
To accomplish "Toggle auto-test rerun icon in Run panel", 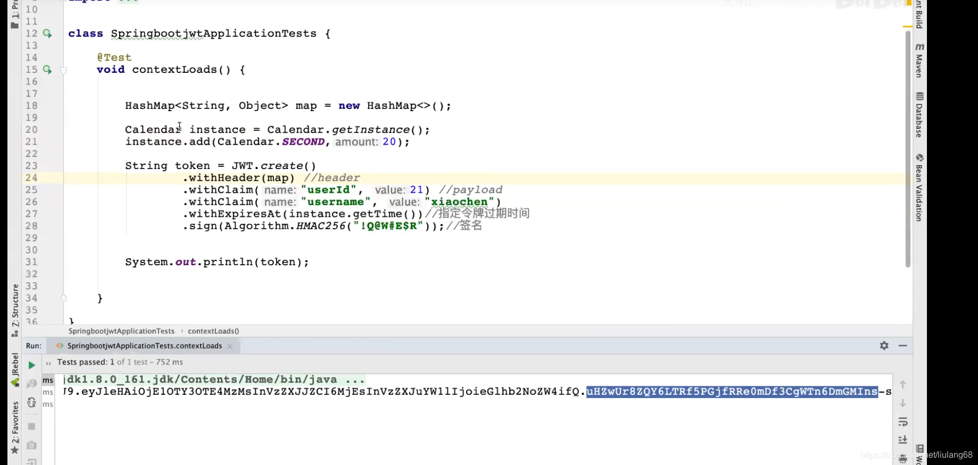I will [31, 402].
